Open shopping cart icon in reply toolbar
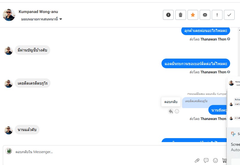The image size is (240, 165). (224, 160)
